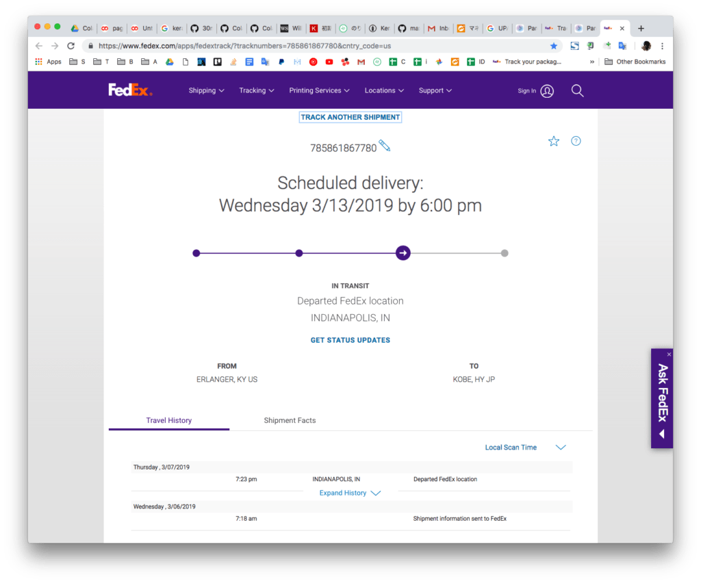Click the FedEx logo in the header
This screenshot has width=701, height=583.
point(130,90)
